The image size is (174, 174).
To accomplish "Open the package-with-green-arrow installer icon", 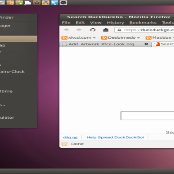I will 19,3.
